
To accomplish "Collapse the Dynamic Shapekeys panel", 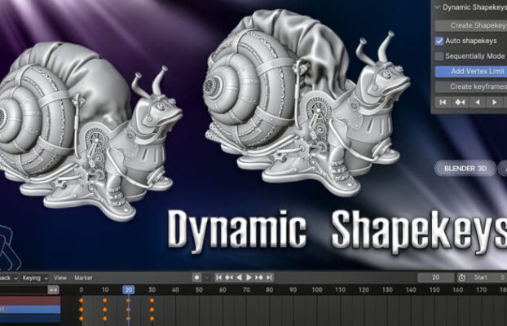I will (438, 7).
